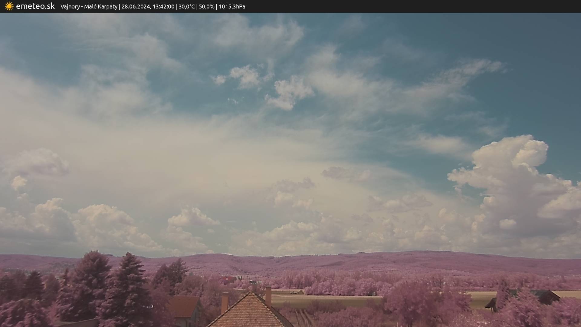Select the 28.06.2024 date text
Screen dimensions: 581x327
pyautogui.click(x=136, y=7)
